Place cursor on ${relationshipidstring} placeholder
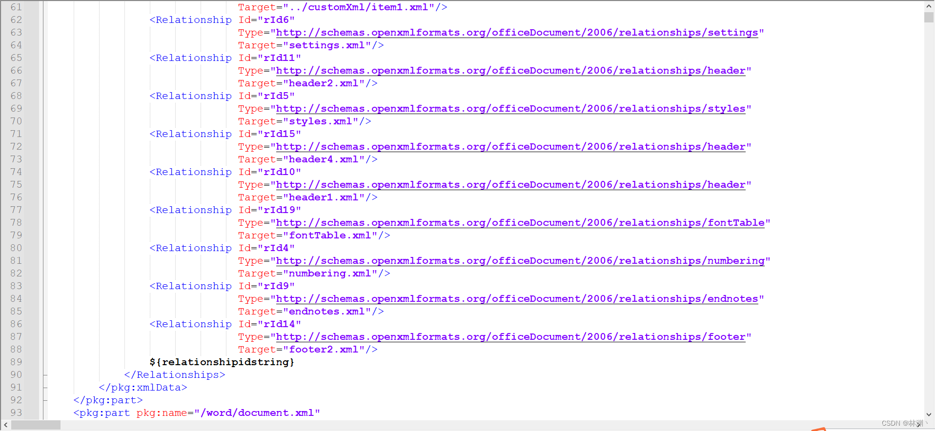 tap(222, 362)
